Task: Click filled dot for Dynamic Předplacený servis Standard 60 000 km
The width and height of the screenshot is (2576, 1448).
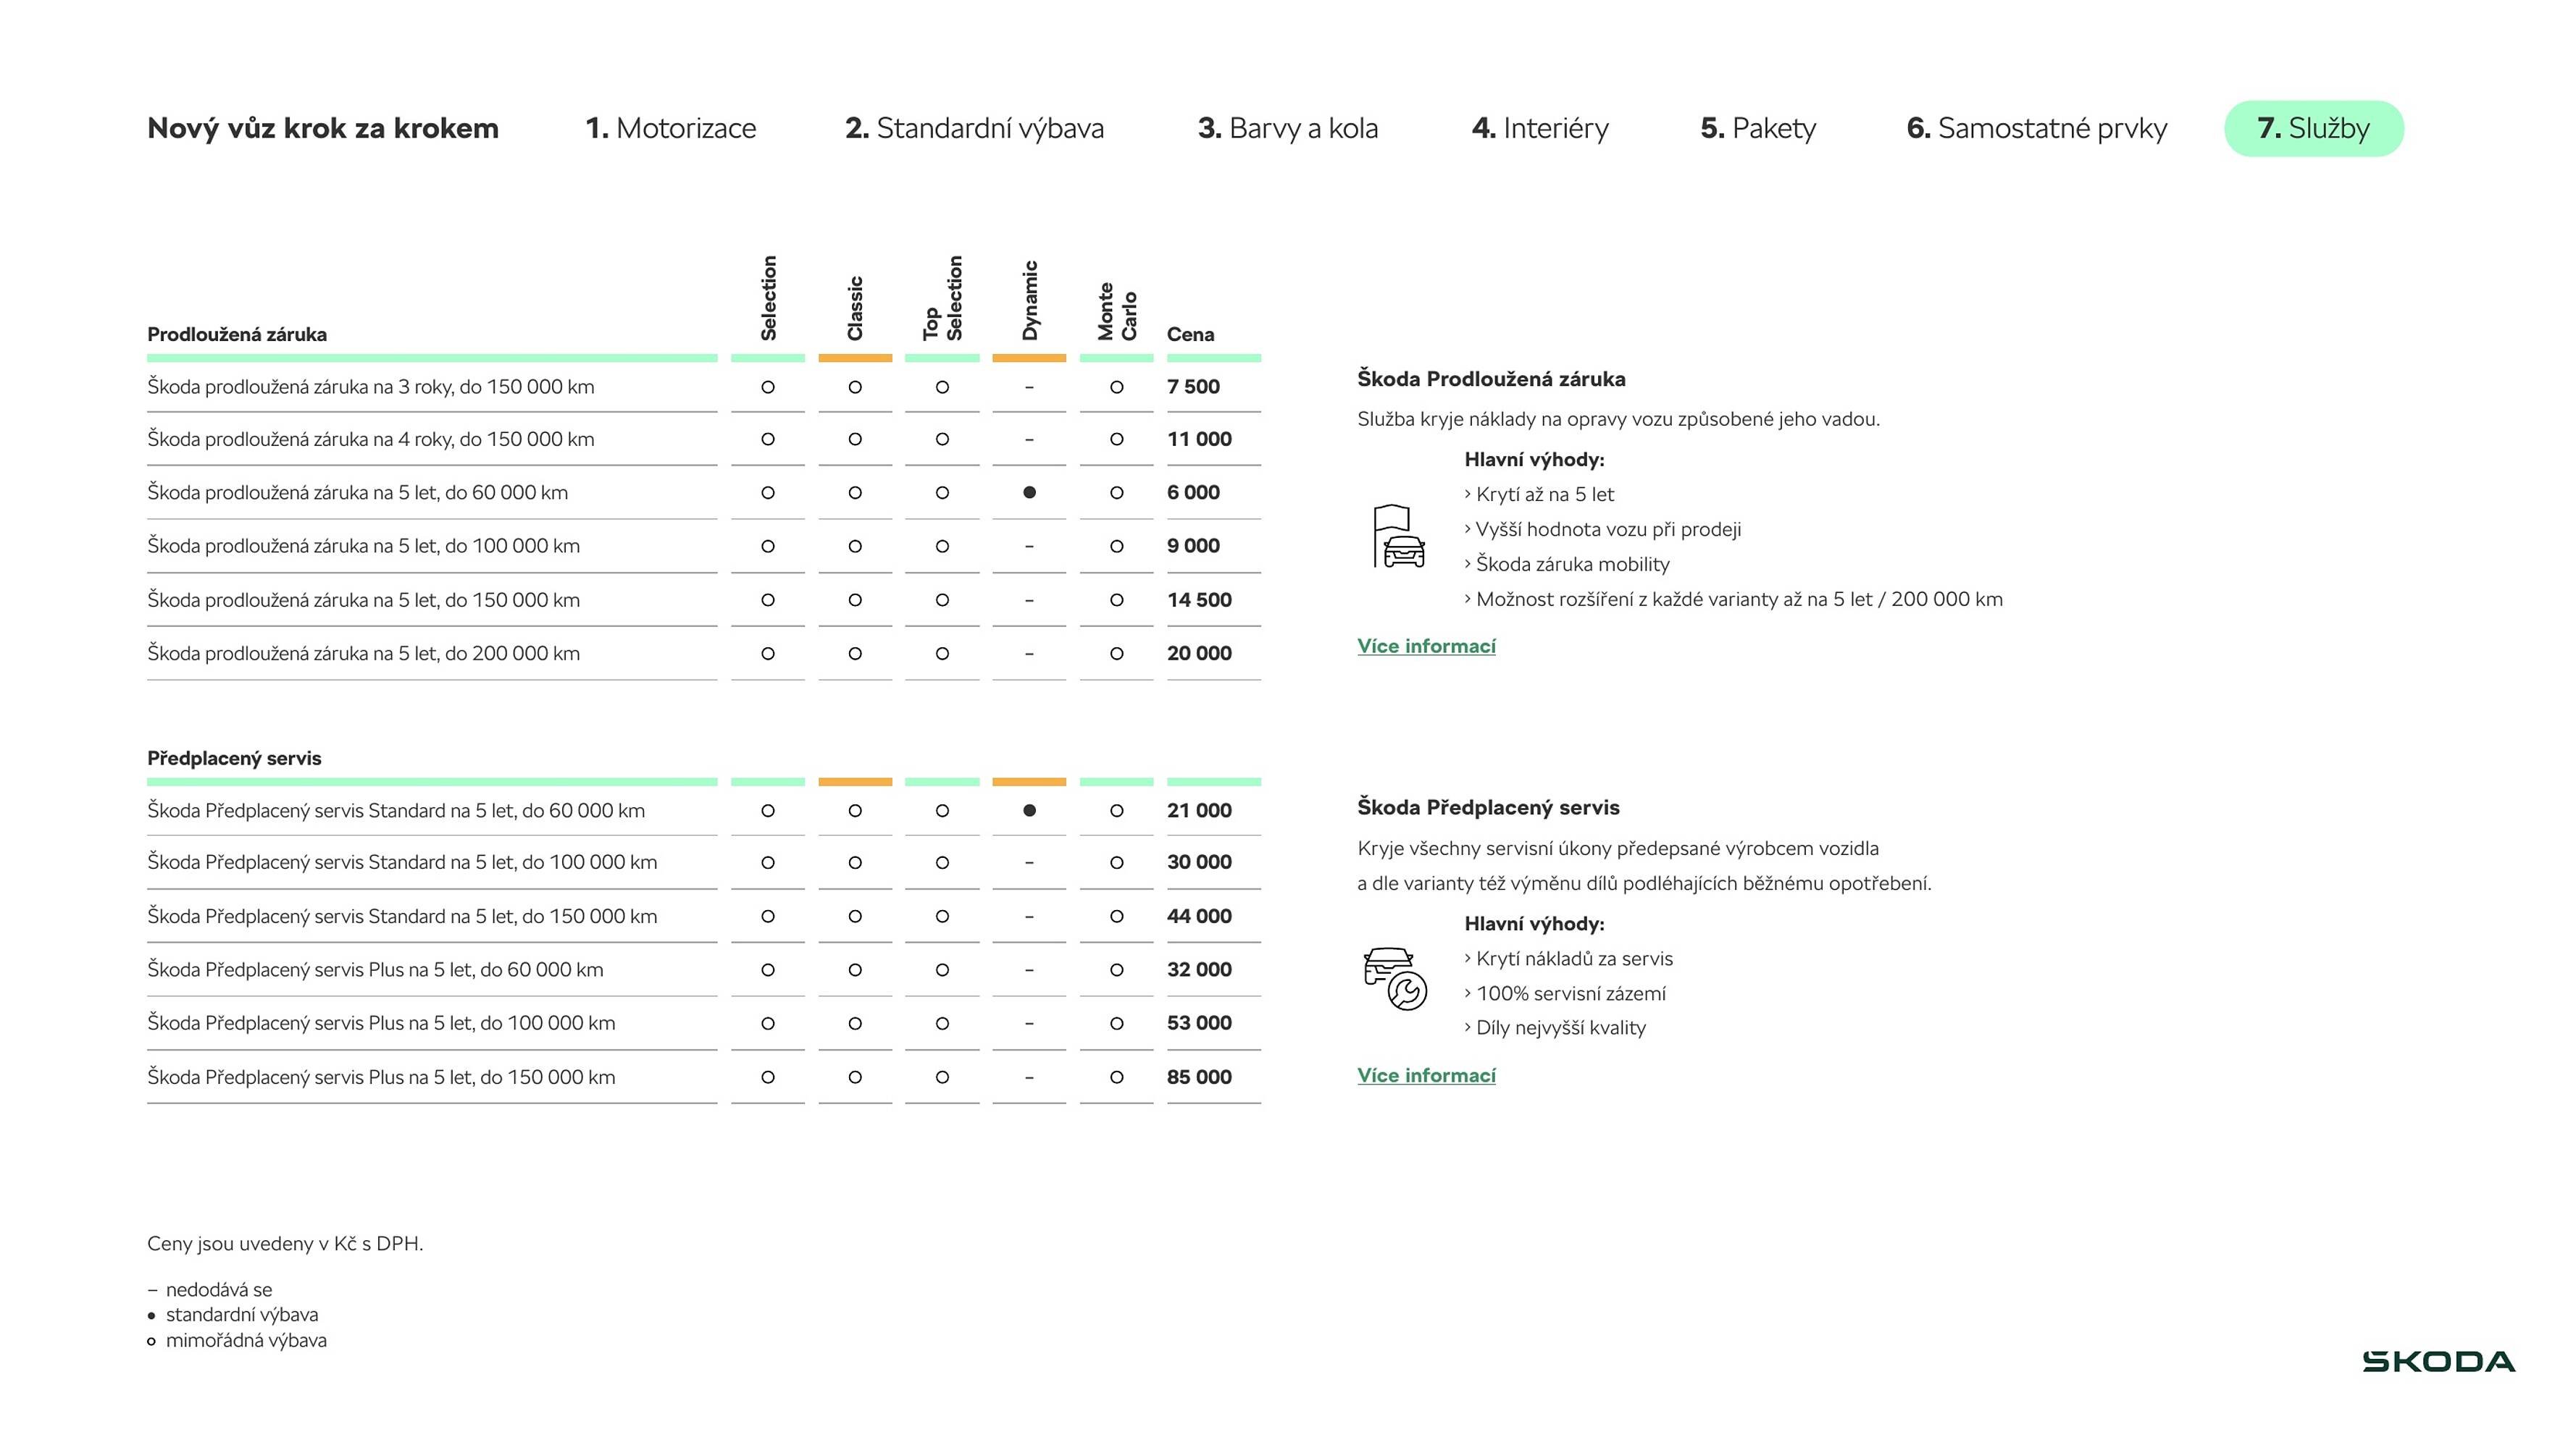Action: point(1029,810)
